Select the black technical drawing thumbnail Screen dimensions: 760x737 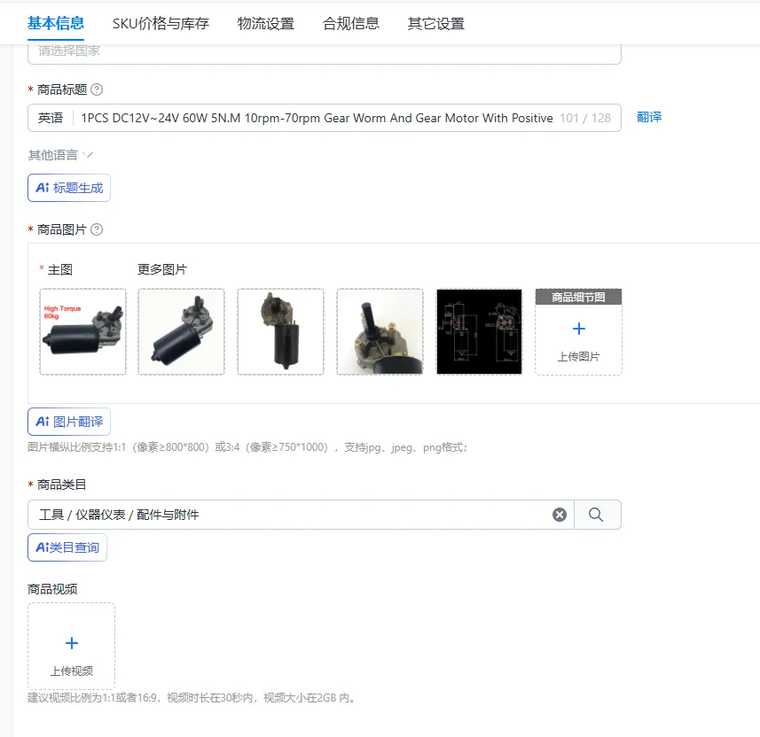click(x=480, y=331)
